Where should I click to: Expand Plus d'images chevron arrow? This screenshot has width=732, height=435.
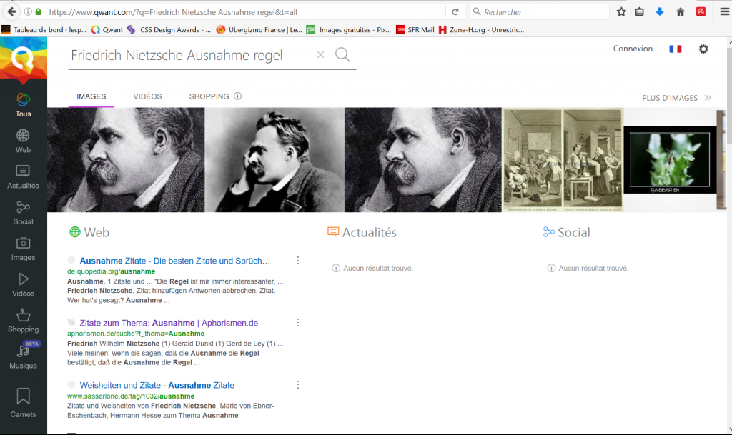tap(708, 97)
